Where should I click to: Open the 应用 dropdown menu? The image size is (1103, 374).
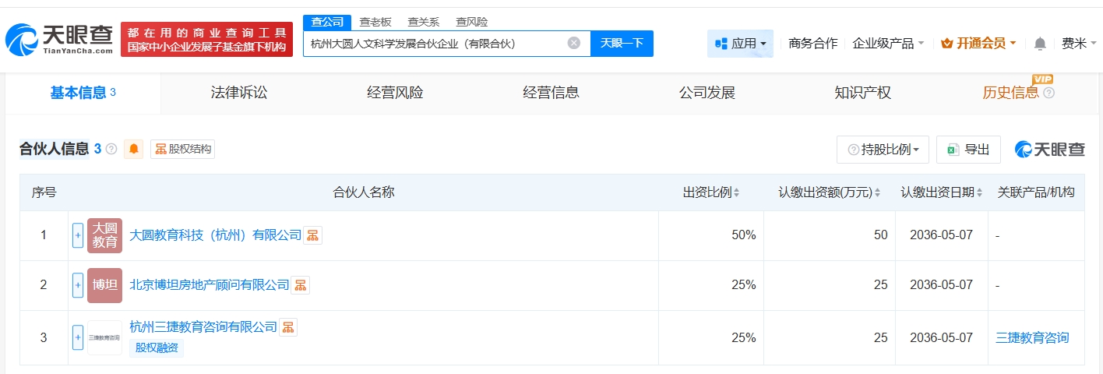click(x=740, y=44)
